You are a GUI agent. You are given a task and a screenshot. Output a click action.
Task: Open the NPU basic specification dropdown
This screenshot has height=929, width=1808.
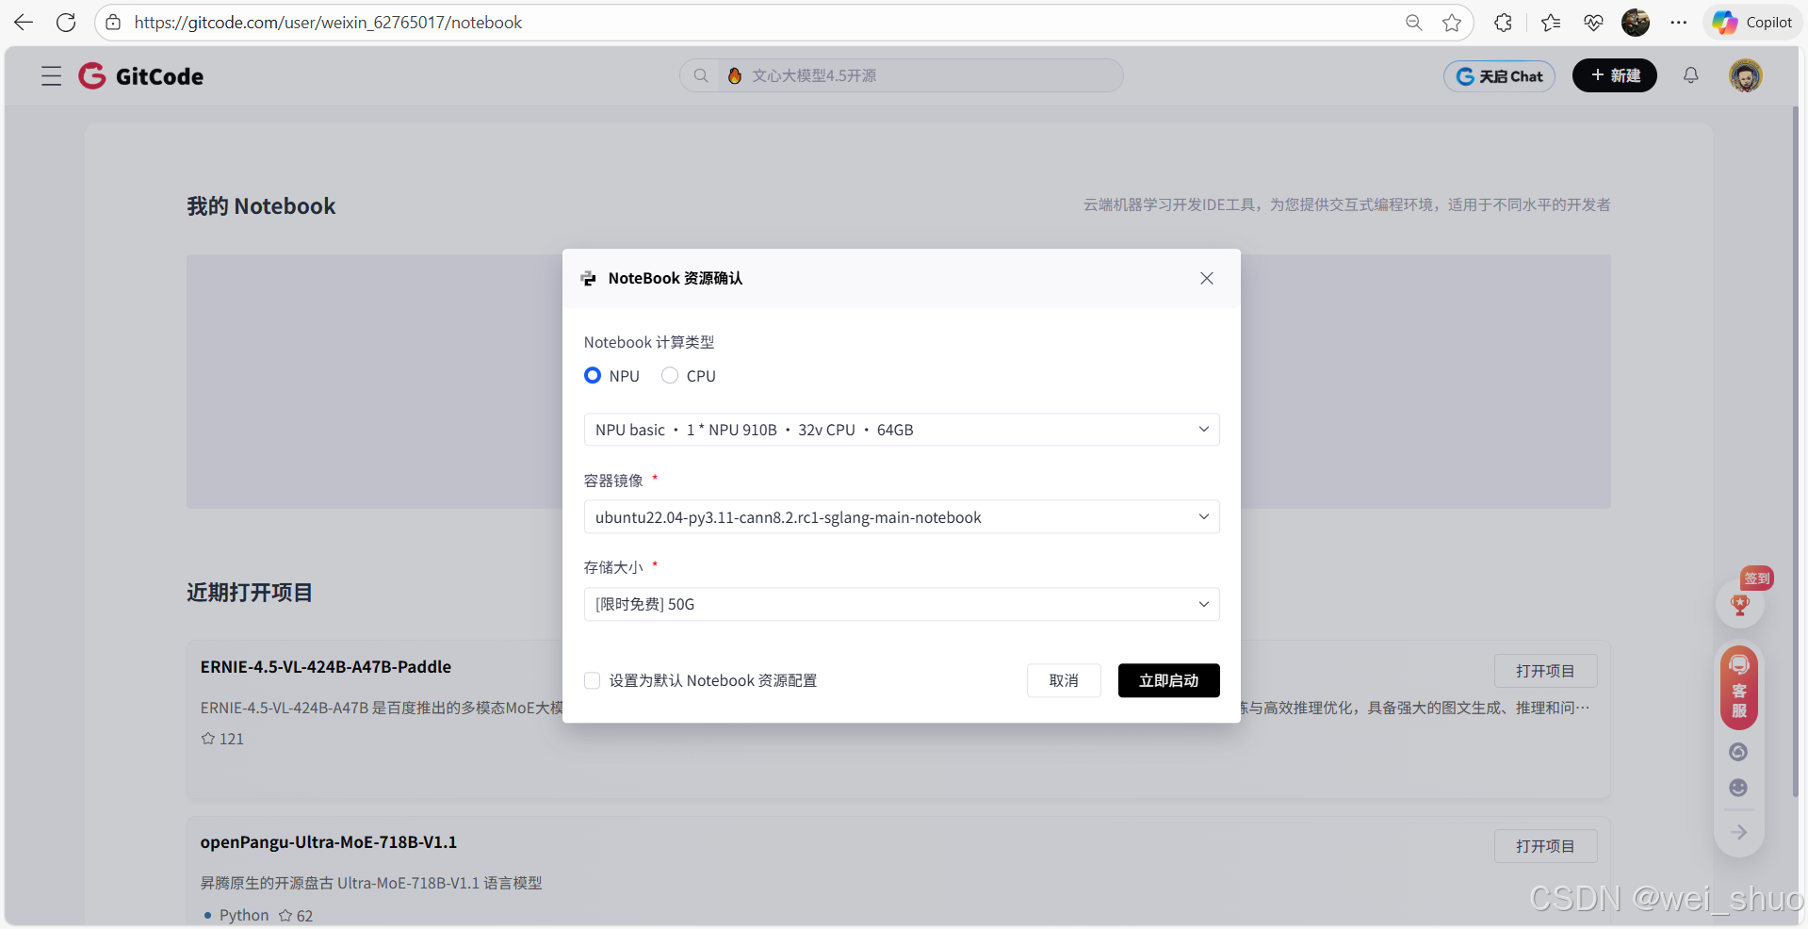click(x=1203, y=429)
